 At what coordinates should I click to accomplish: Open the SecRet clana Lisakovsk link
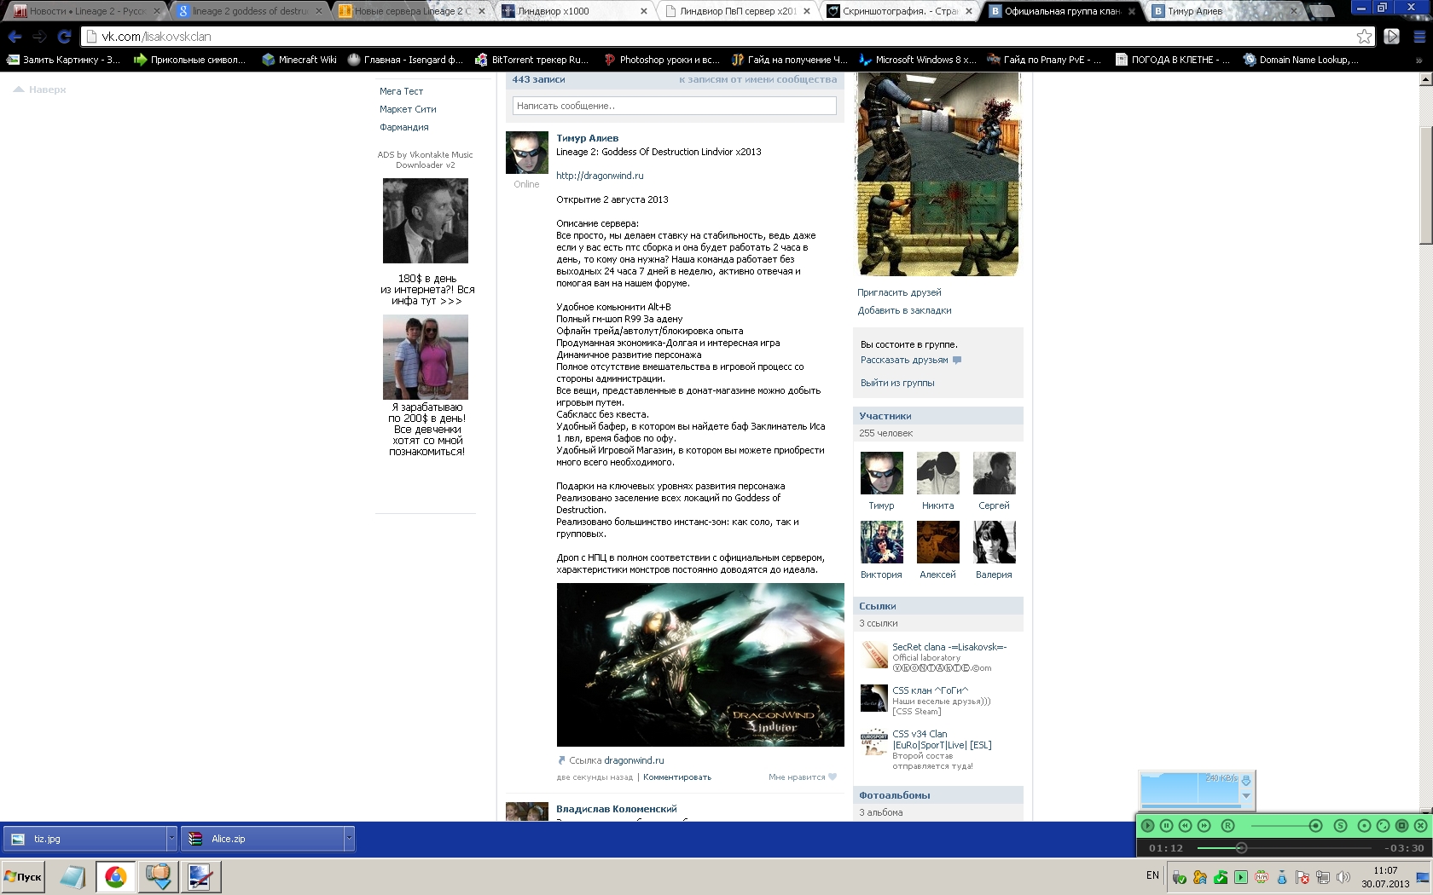(x=949, y=647)
